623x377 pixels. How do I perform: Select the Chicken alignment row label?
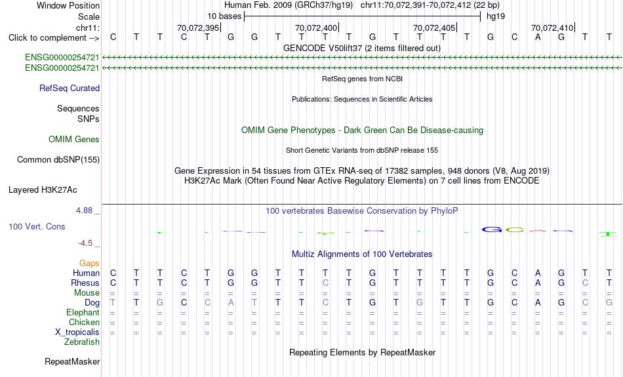tap(84, 322)
